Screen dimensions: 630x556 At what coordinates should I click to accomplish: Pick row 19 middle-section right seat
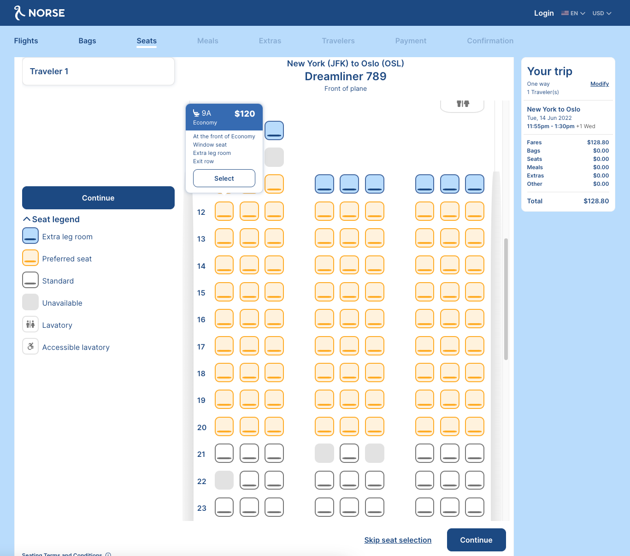375,399
